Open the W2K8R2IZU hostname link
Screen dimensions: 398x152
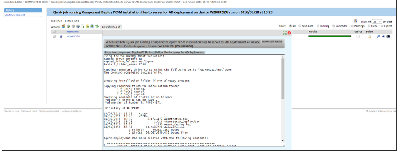tap(73, 37)
